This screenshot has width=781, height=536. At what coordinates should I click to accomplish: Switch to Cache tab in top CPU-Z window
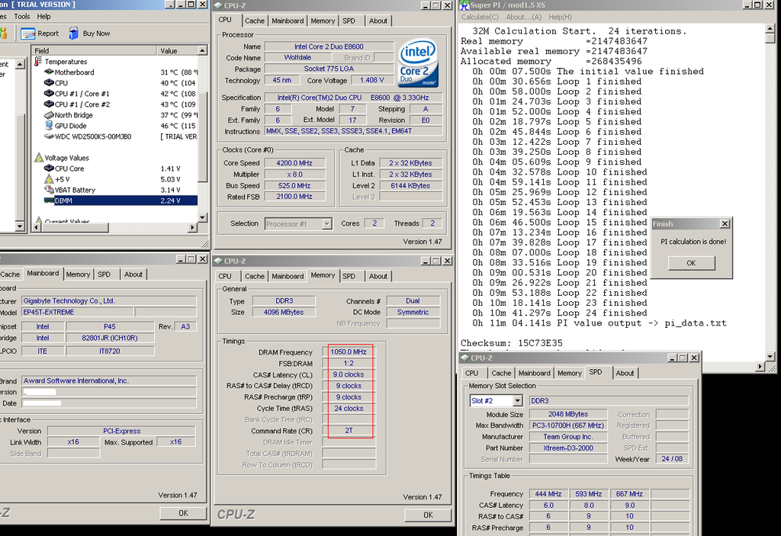pos(255,21)
